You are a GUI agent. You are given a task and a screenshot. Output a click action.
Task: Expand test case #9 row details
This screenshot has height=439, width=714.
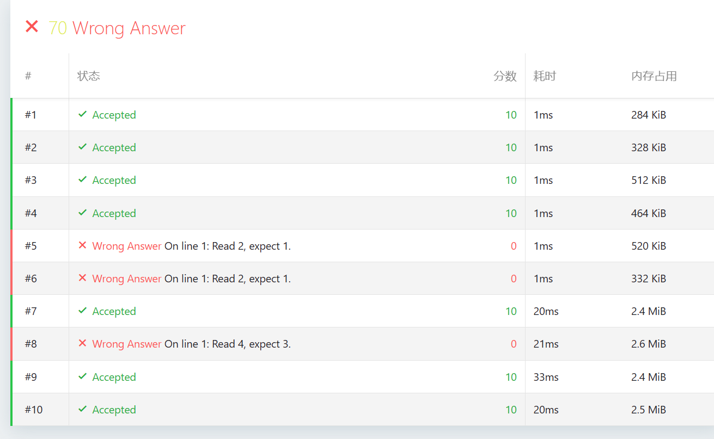(31, 377)
